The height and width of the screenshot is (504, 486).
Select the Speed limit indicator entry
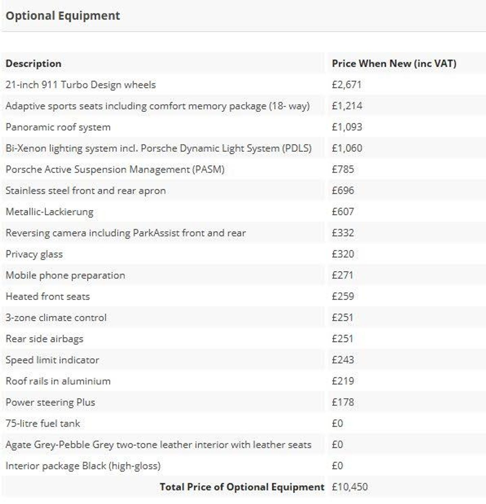[52, 360]
